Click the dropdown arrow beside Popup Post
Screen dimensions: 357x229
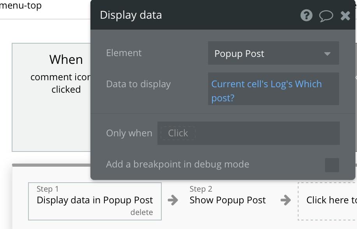[x=327, y=54]
